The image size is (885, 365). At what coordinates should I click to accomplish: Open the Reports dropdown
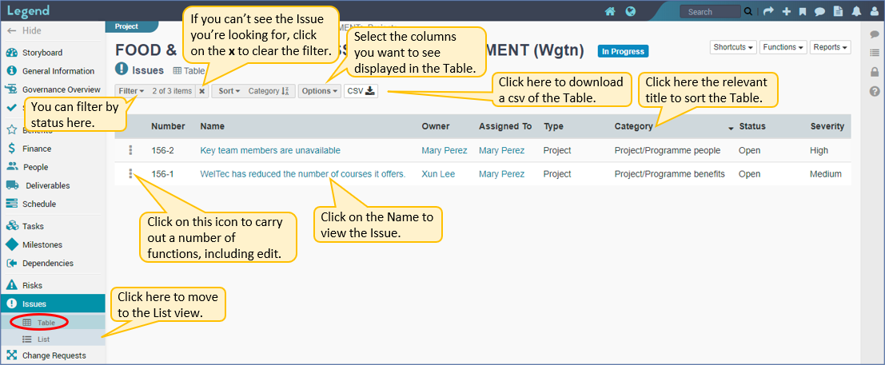coord(831,47)
